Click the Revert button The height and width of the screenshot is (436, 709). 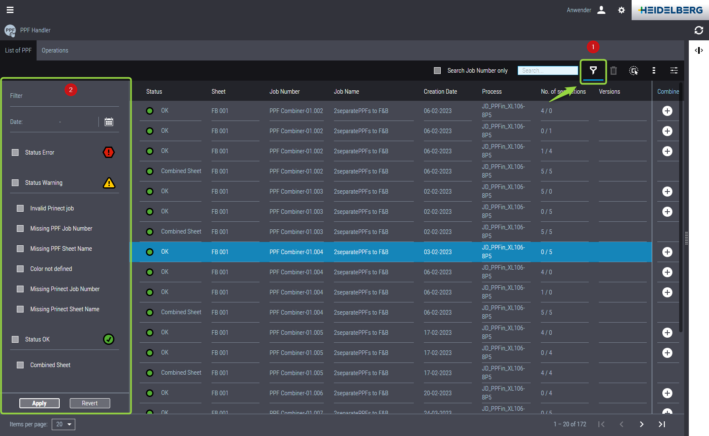90,403
